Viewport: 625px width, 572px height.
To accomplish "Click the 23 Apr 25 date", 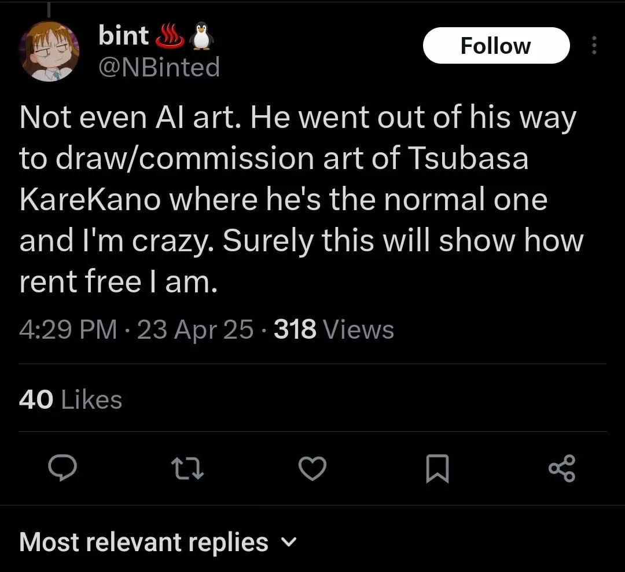I will click(x=196, y=330).
